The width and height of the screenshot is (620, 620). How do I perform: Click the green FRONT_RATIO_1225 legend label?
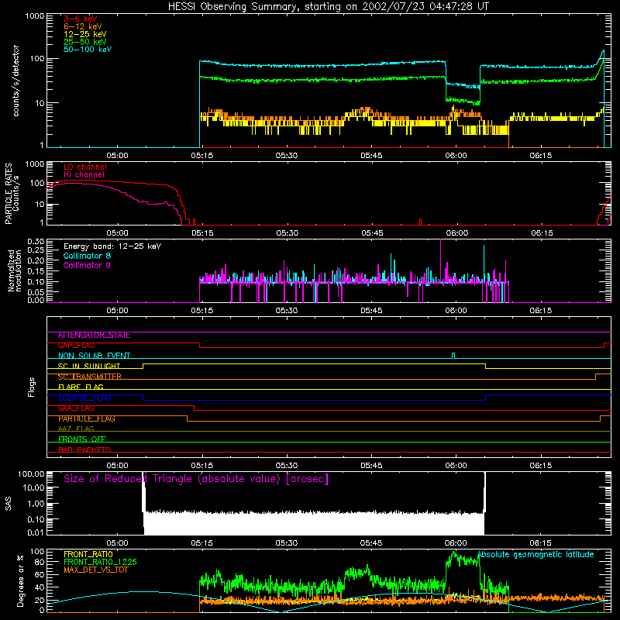click(100, 562)
